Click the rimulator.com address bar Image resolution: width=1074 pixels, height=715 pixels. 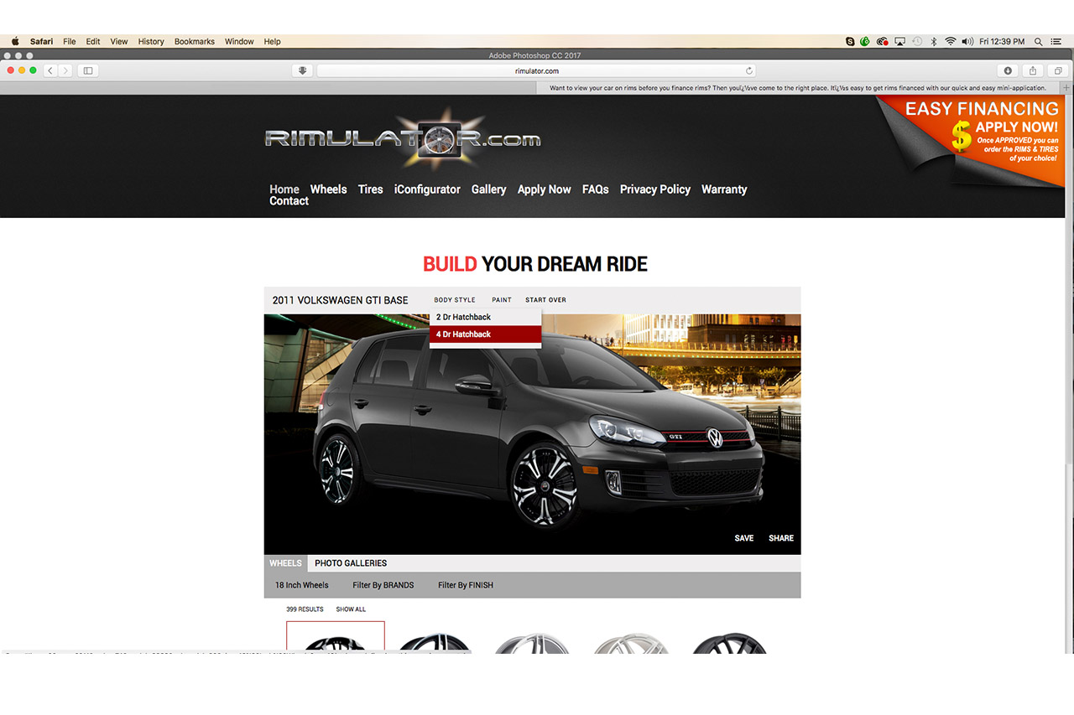coord(537,70)
